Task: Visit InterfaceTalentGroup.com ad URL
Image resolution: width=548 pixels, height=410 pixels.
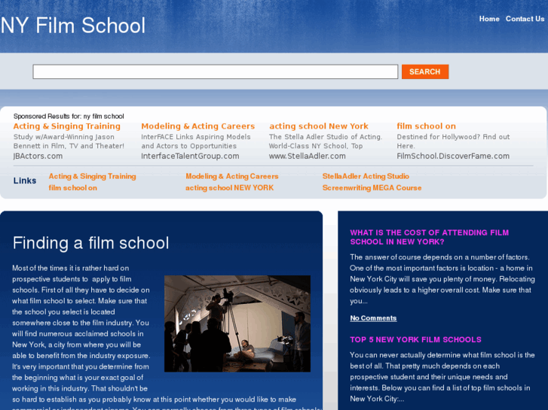Action: [190, 156]
